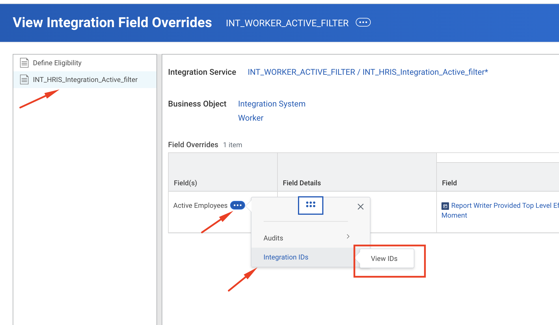Click Active Employees field cell text
559x325 pixels.
coord(200,205)
